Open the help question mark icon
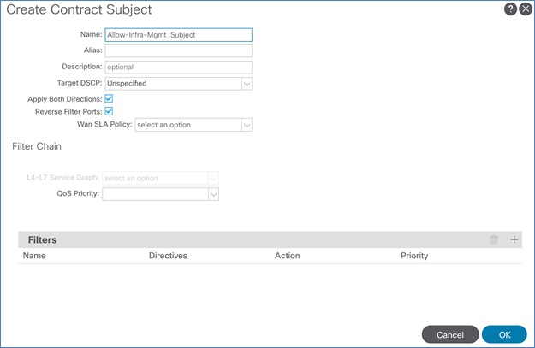Screen dimensions: 535x348 511,9
